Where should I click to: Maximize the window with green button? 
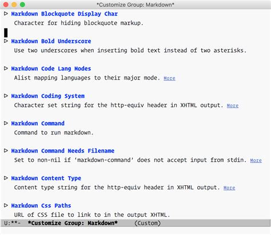pos(22,5)
